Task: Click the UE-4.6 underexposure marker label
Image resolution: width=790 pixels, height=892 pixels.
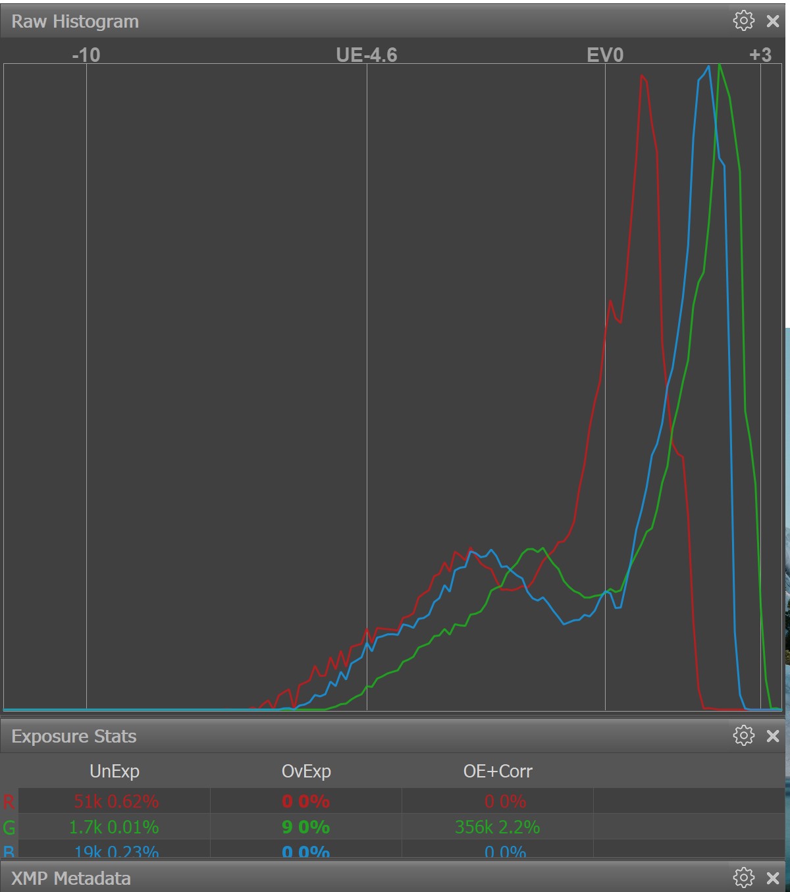Action: click(367, 55)
